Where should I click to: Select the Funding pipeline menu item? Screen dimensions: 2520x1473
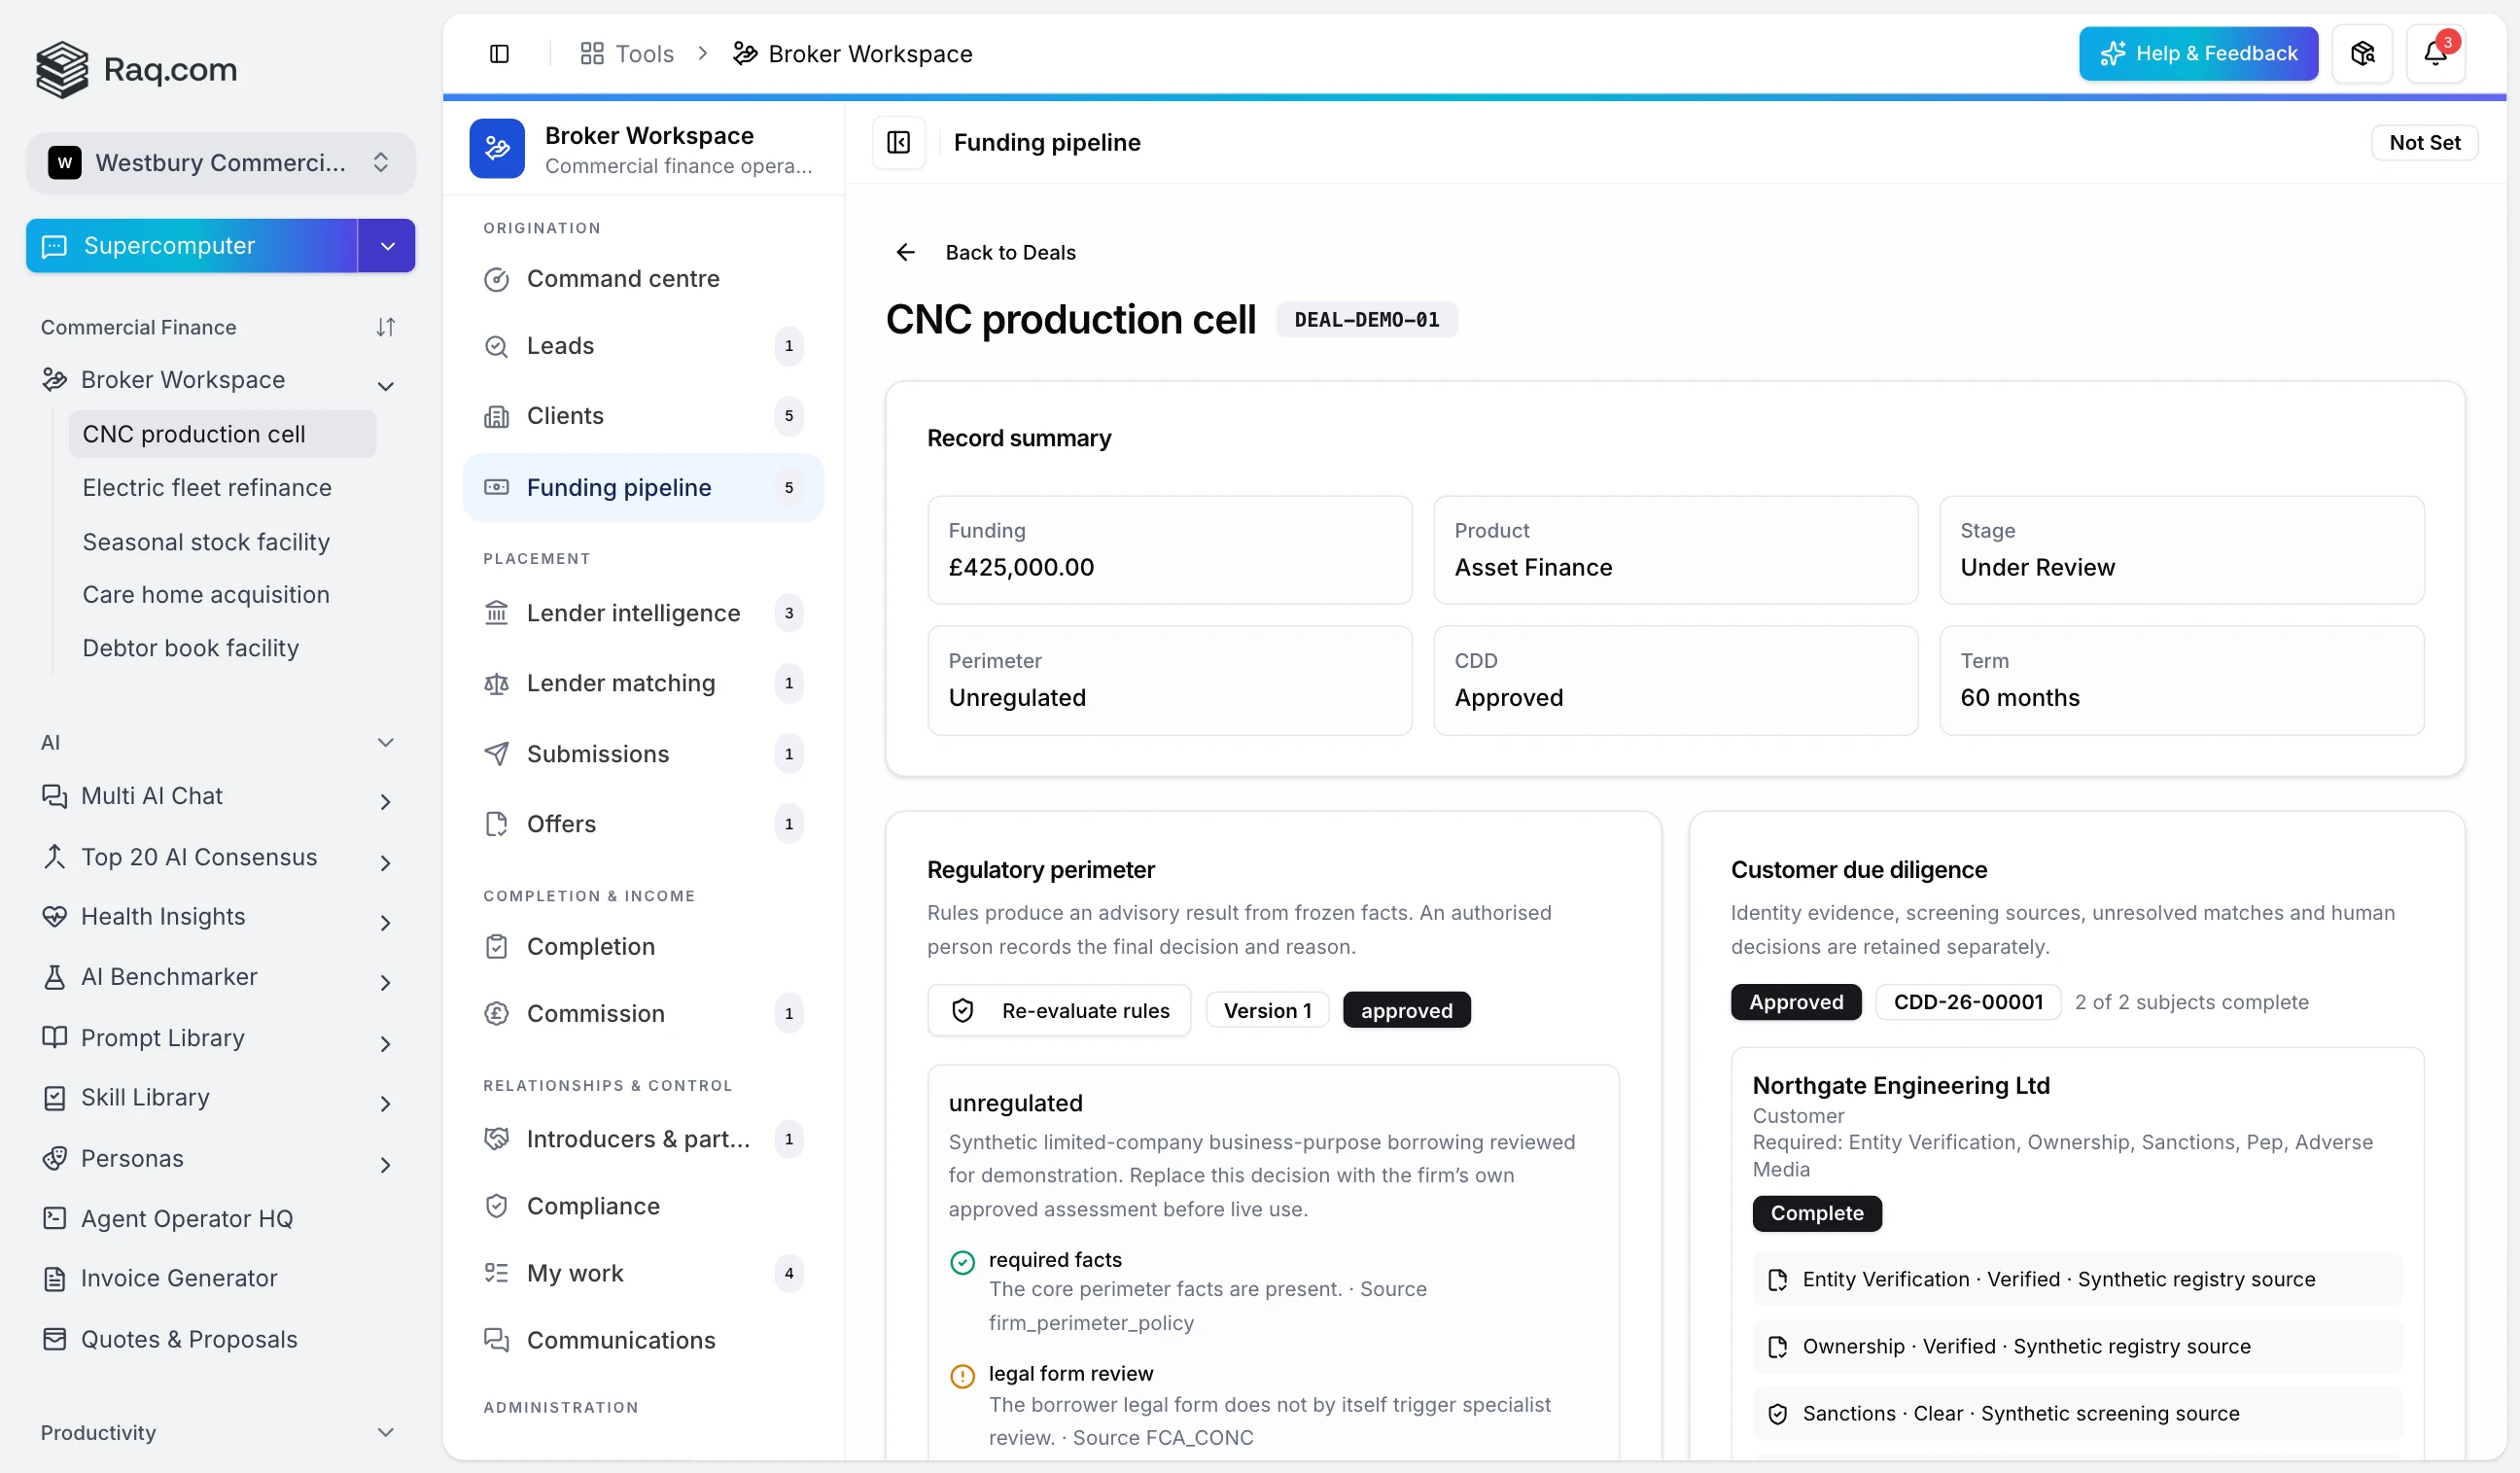(643, 488)
